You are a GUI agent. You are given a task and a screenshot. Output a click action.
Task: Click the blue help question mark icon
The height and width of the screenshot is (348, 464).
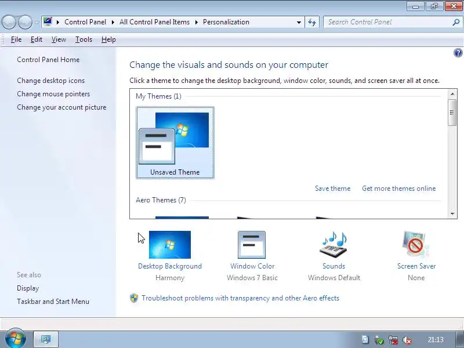[x=458, y=53]
